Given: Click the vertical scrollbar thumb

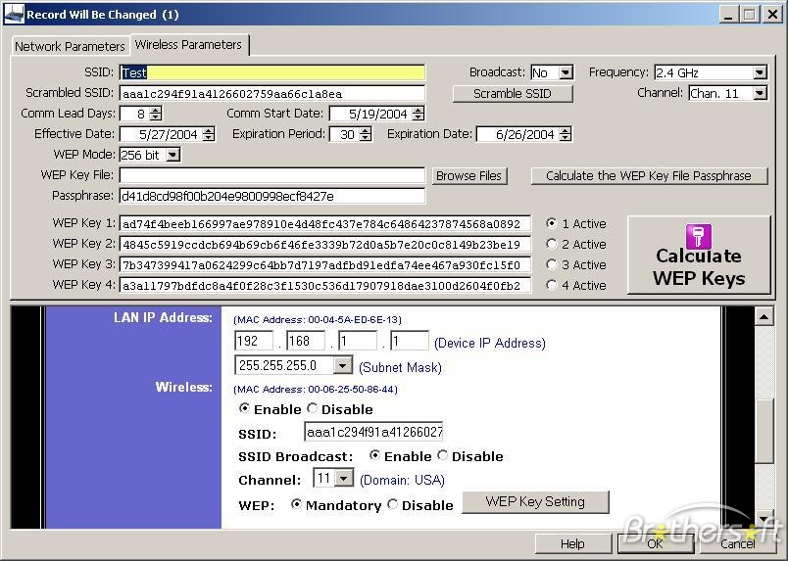Looking at the screenshot, I should 763,432.
